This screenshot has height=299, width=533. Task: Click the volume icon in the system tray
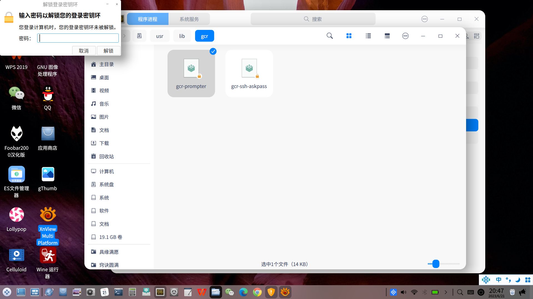click(403, 292)
